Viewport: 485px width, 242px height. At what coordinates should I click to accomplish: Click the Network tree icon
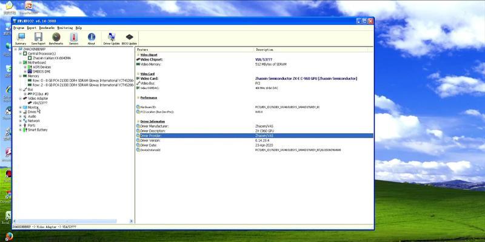(25, 121)
